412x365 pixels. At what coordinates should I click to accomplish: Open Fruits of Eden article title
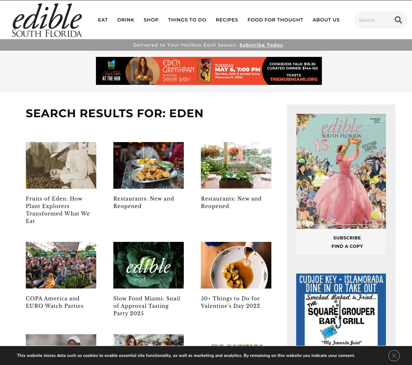(58, 210)
